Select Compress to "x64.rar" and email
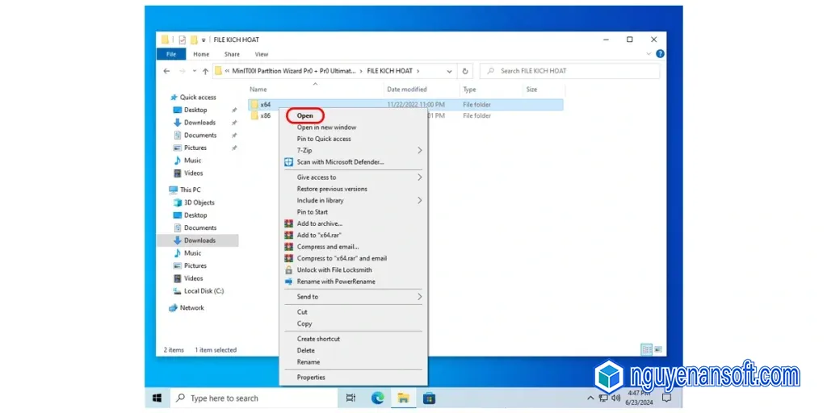This screenshot has width=827, height=413. tap(342, 258)
